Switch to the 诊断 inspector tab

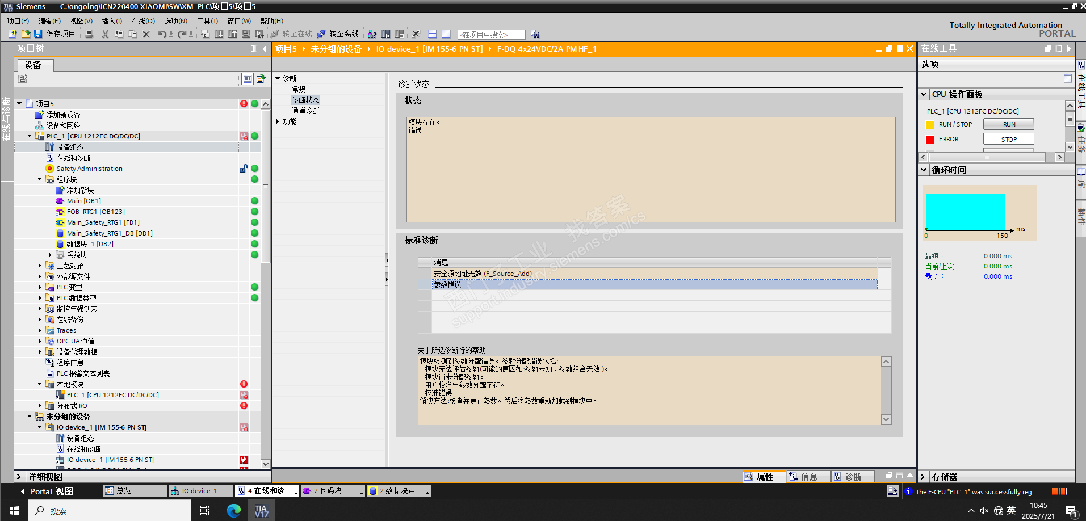pyautogui.click(x=853, y=477)
